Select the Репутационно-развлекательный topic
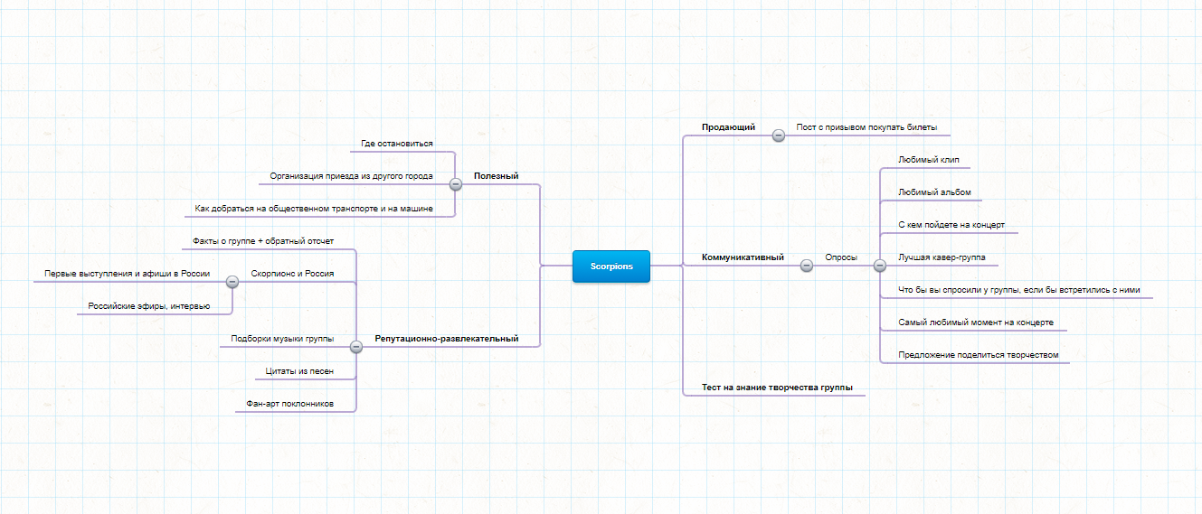 coord(447,339)
